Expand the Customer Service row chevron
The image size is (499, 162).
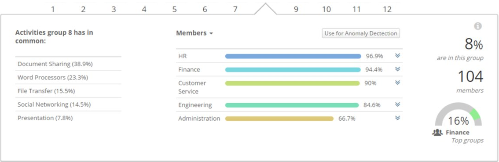[397, 83]
